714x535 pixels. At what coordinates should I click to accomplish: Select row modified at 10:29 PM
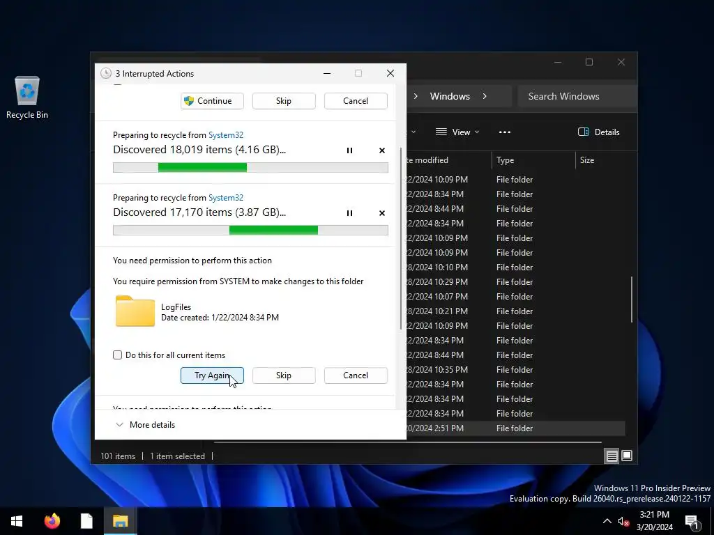tap(515, 282)
